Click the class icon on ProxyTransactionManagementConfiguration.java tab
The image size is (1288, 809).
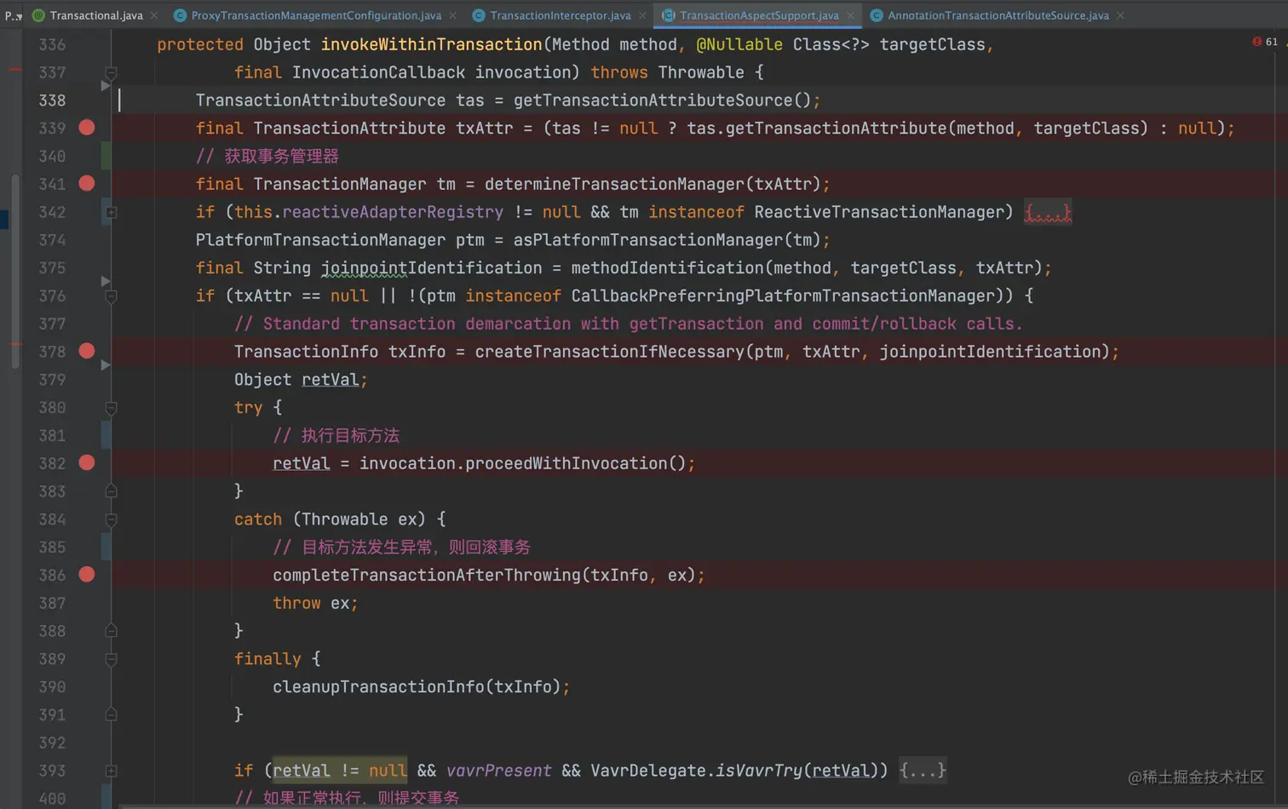tap(180, 15)
